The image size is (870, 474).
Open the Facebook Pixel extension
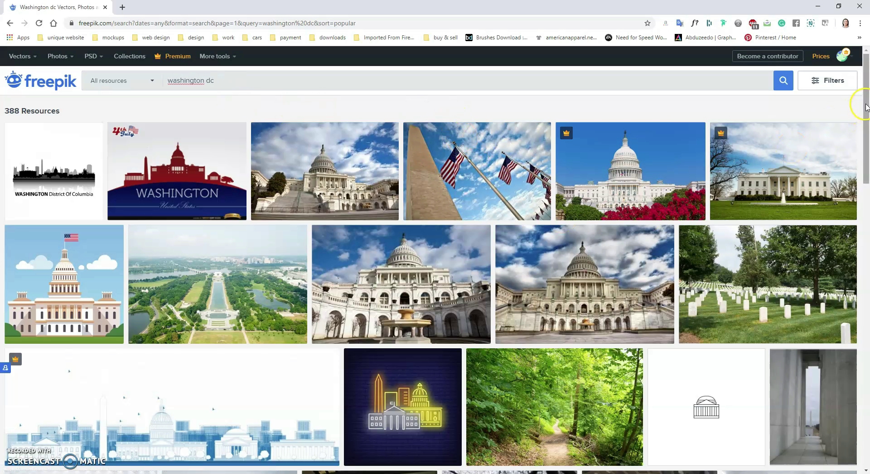click(x=796, y=23)
